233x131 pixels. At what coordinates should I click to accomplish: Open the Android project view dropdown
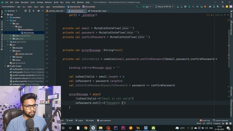11,11
